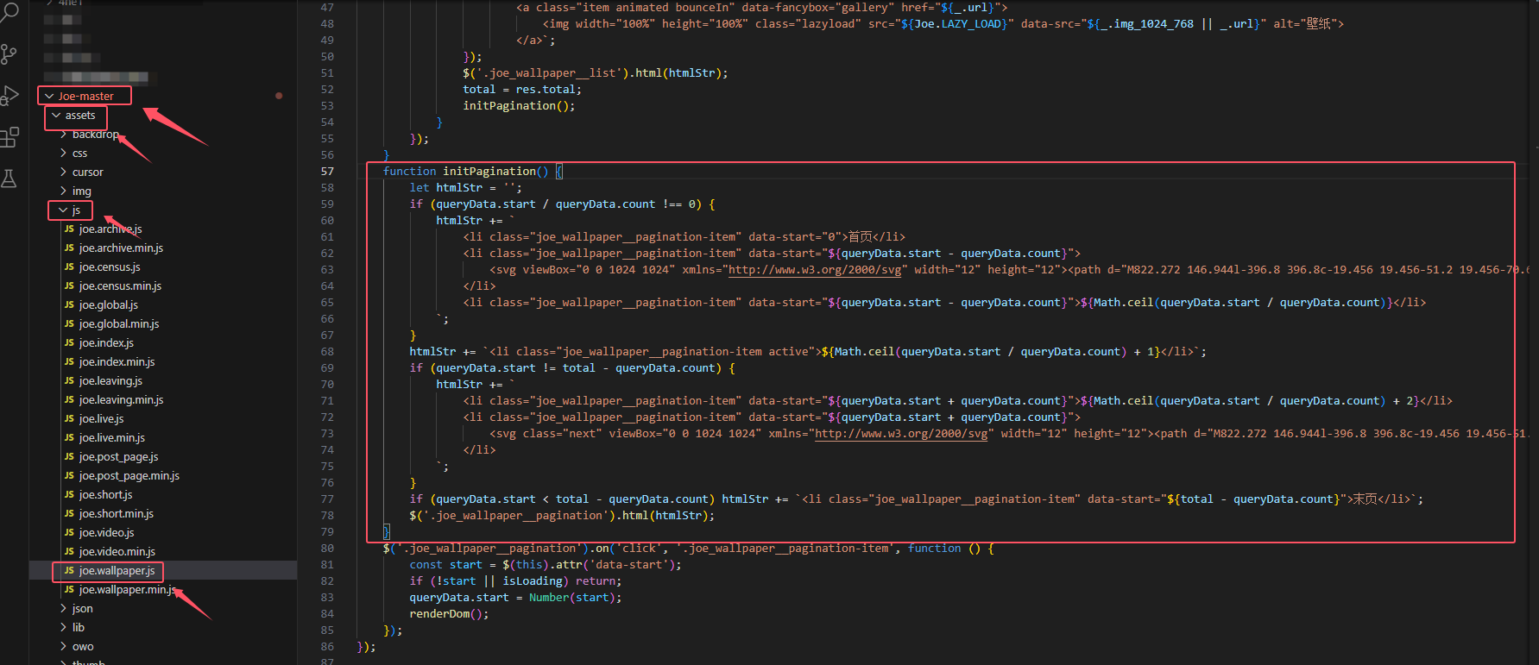Open joe.archive.min.js from file tree

point(121,248)
